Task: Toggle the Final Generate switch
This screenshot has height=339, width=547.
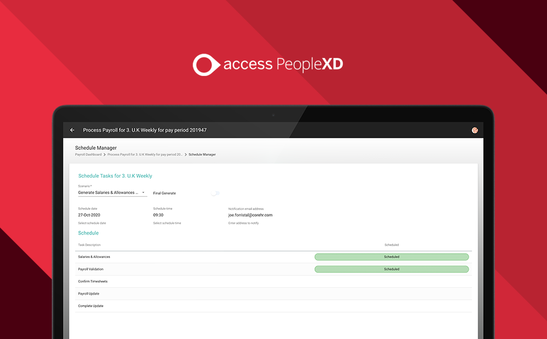Action: [215, 193]
